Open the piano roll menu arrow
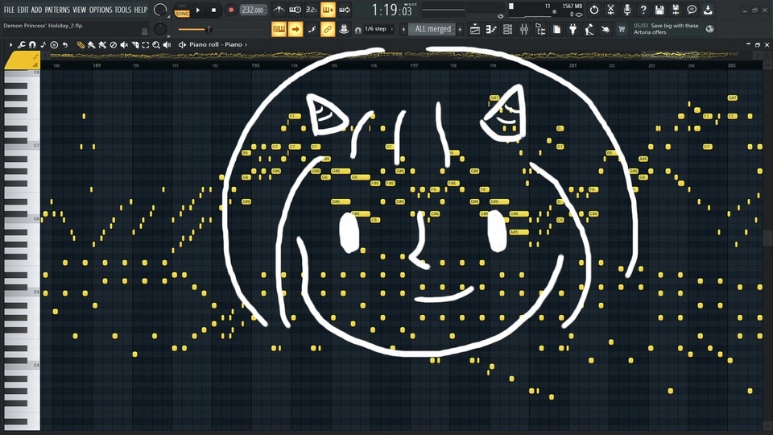This screenshot has width=773, height=435. [10, 44]
